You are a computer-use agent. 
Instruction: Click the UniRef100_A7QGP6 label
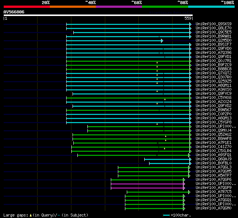[x=213, y=180]
